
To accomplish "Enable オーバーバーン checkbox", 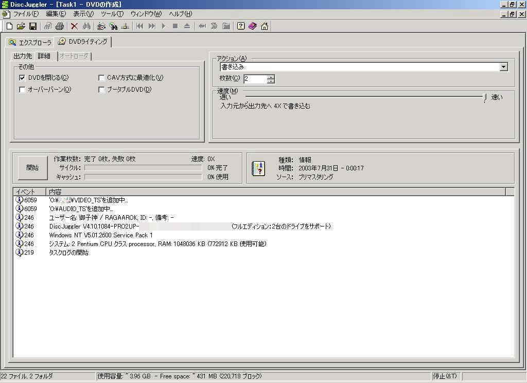I will pyautogui.click(x=22, y=90).
